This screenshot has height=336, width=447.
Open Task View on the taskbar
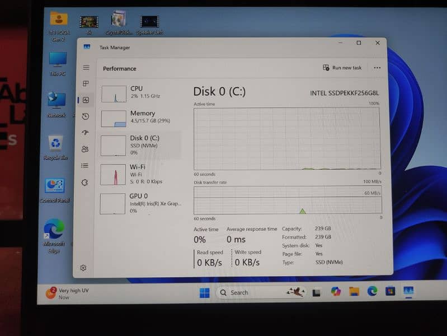tap(316, 293)
